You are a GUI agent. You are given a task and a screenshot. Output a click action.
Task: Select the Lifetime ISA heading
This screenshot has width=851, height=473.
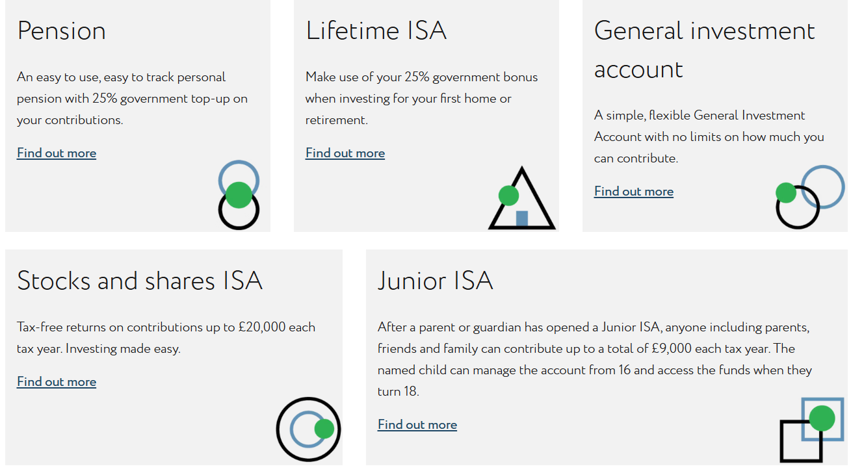click(376, 31)
